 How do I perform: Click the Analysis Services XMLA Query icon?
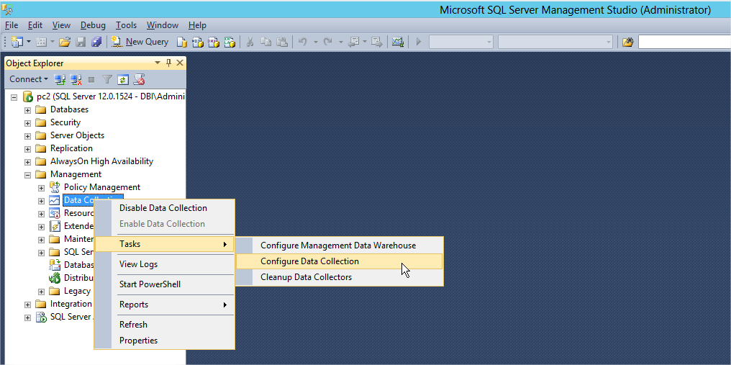click(230, 42)
